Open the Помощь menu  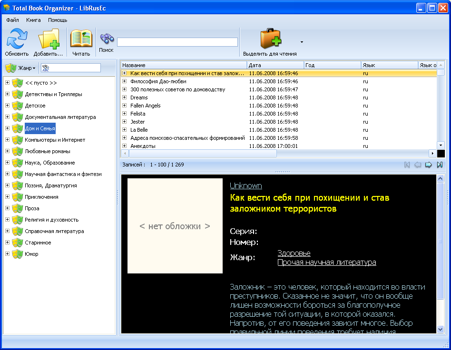pos(58,20)
